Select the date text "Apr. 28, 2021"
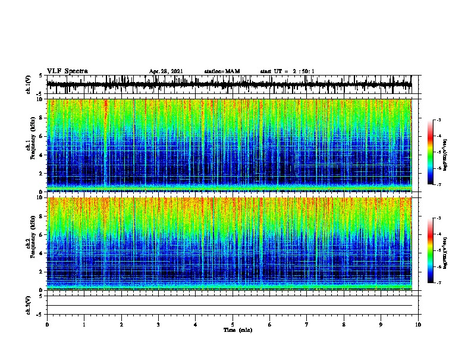Image resolution: width=471 pixels, height=364 pixels. pos(166,71)
